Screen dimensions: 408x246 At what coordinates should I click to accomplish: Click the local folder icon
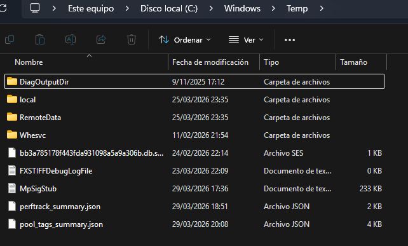[x=12, y=99]
